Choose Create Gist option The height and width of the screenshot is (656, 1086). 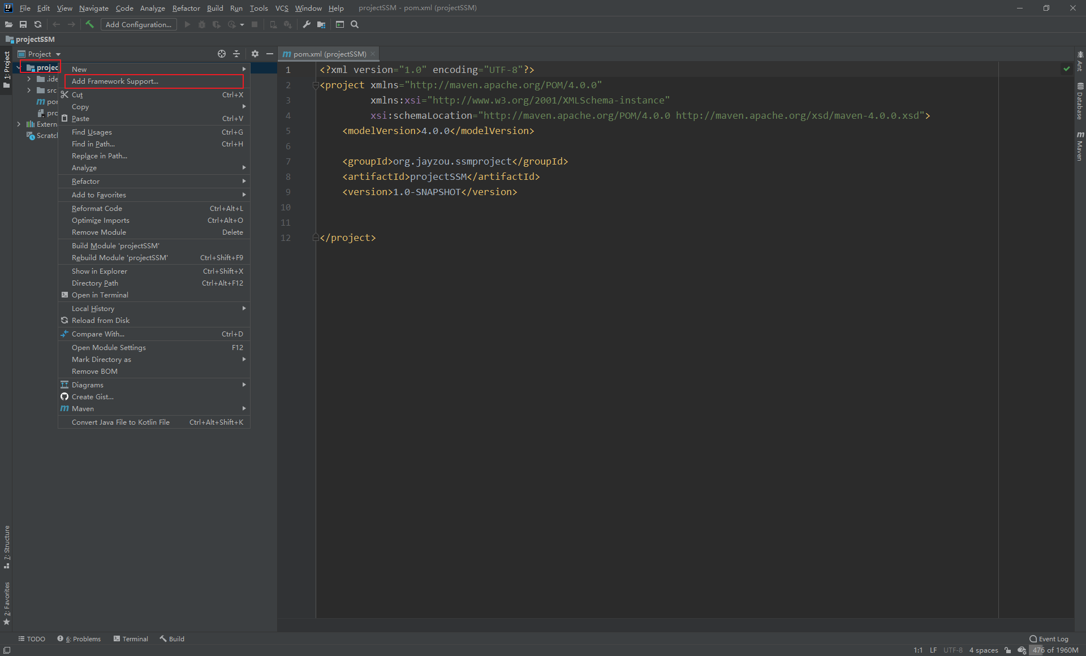pos(154,397)
